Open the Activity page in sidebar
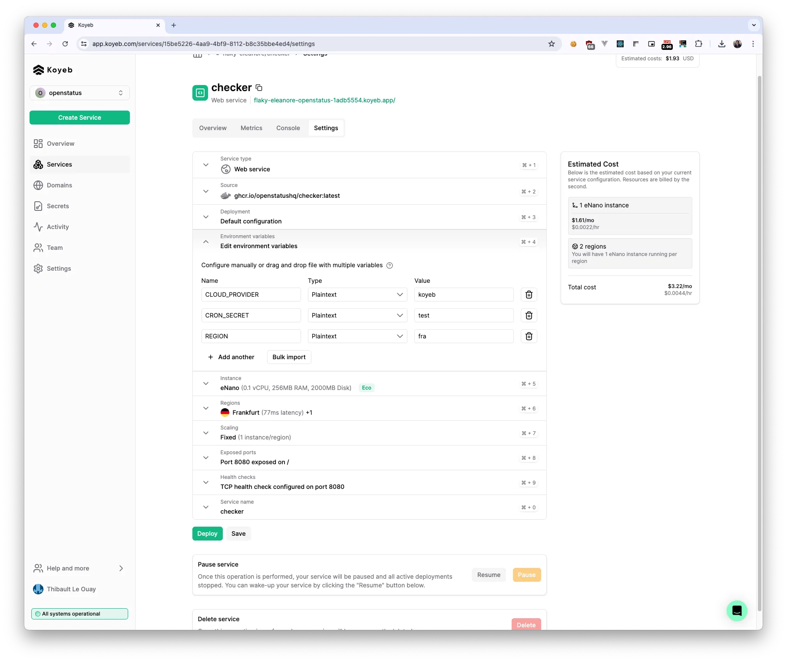Viewport: 787px width, 662px height. [x=58, y=227]
